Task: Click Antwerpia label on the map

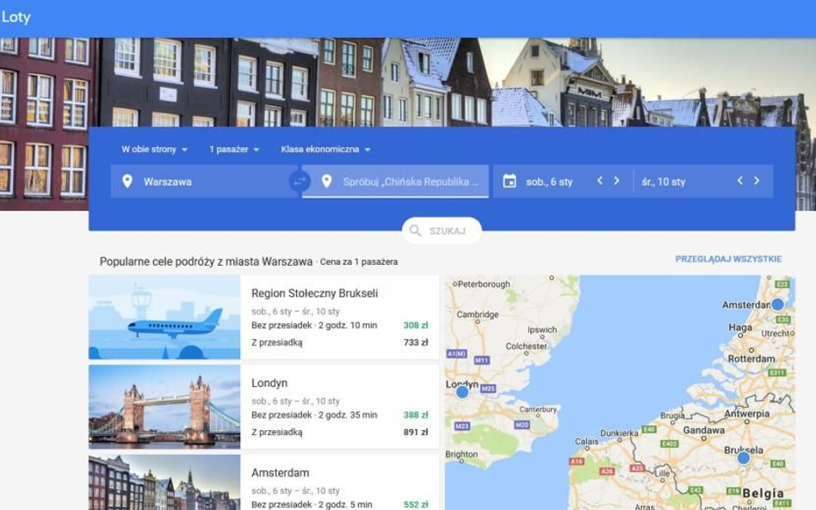Action: click(747, 414)
